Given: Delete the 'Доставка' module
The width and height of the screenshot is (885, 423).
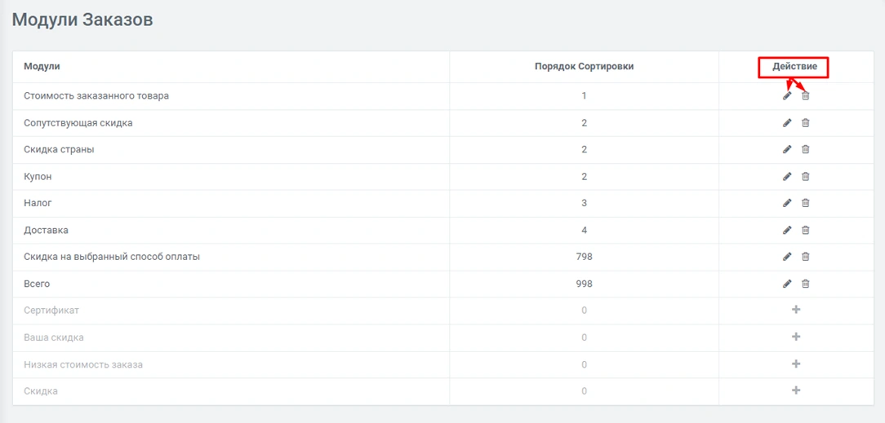Looking at the screenshot, I should (x=805, y=230).
